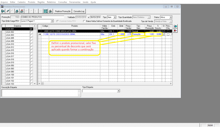The width and height of the screenshot is (220, 127).
Task: Click the first-record navigation toolbar icon
Action: 26,11
